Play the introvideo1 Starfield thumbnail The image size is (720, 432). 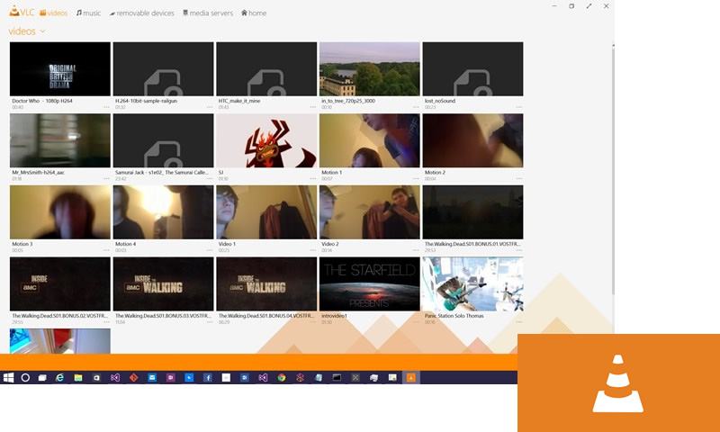[370, 283]
